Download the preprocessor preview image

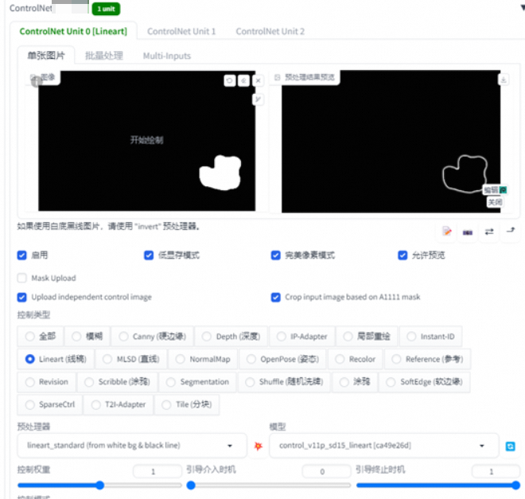tap(504, 80)
